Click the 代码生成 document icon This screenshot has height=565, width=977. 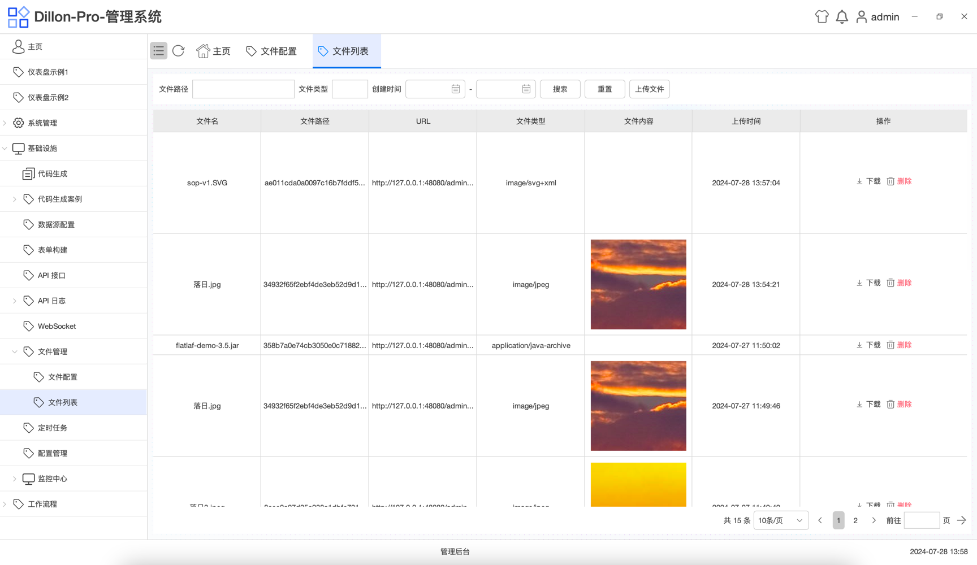click(28, 173)
